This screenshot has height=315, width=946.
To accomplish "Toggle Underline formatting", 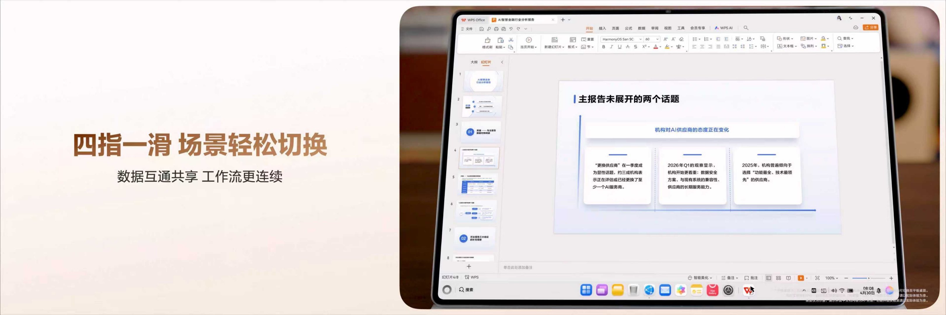I will [620, 47].
